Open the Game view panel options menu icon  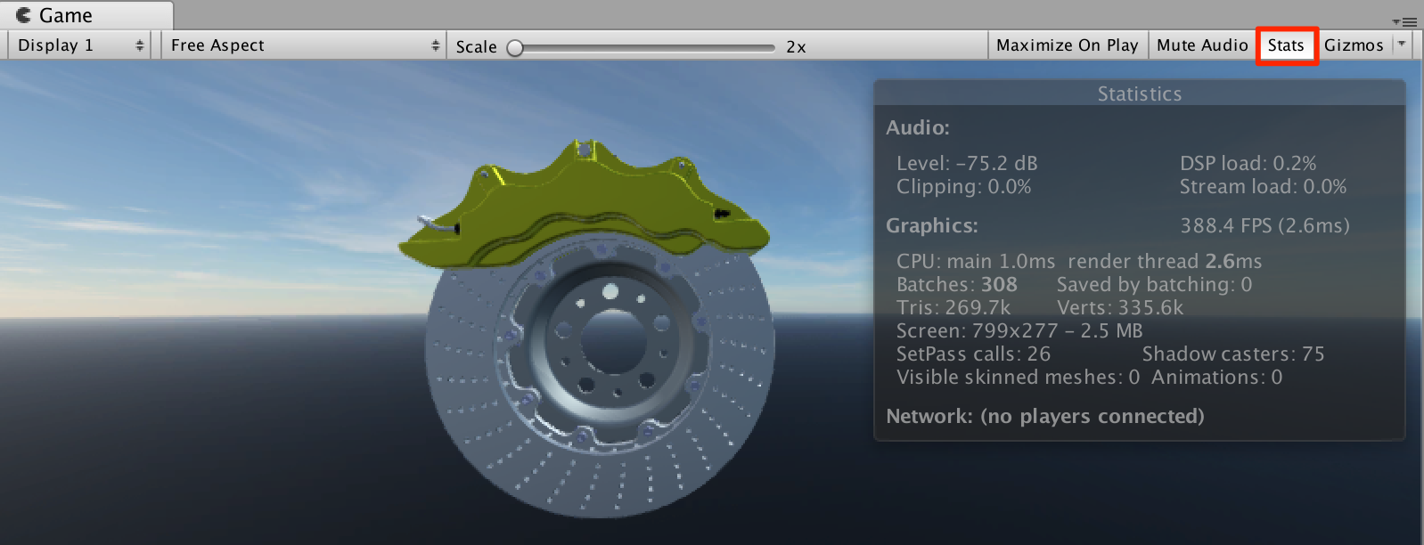[1404, 21]
